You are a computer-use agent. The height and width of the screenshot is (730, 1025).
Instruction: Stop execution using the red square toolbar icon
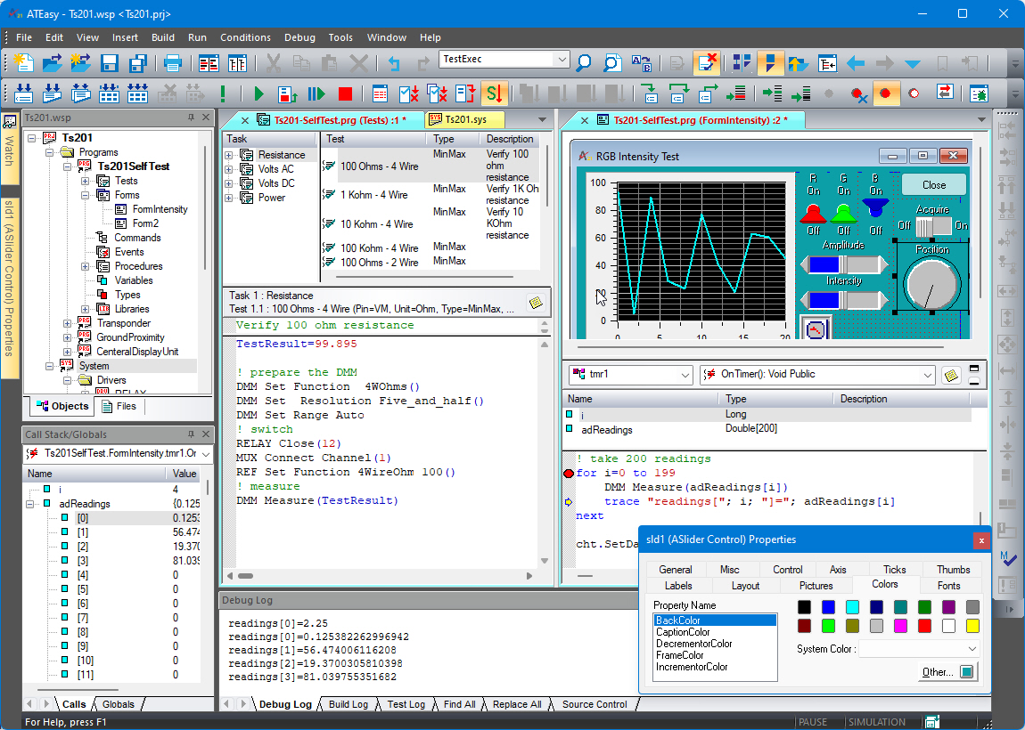pos(346,93)
